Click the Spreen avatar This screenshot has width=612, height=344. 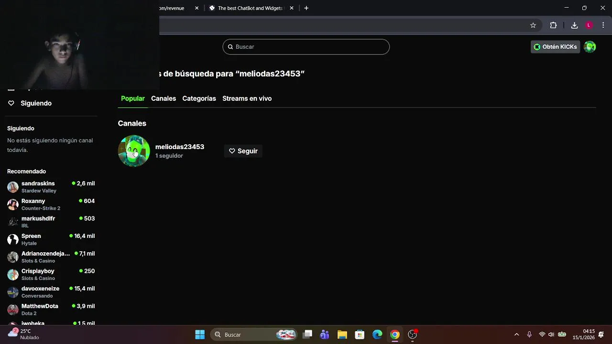pyautogui.click(x=13, y=239)
